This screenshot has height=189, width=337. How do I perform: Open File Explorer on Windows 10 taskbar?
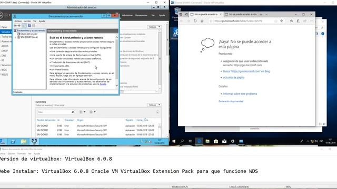[207, 141]
